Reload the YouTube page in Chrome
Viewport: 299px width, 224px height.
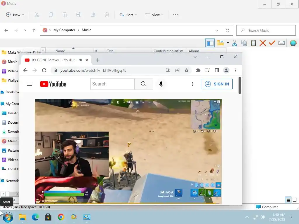point(44,70)
